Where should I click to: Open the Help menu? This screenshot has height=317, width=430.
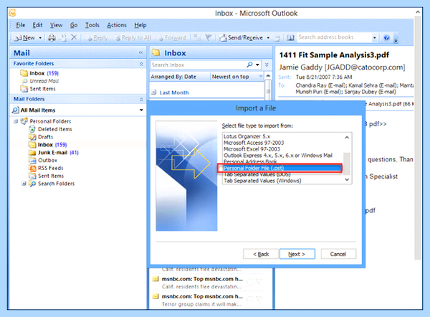[x=140, y=25]
